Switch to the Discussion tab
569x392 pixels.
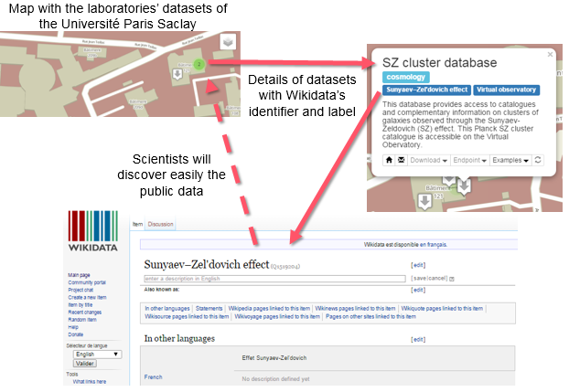[x=161, y=223]
